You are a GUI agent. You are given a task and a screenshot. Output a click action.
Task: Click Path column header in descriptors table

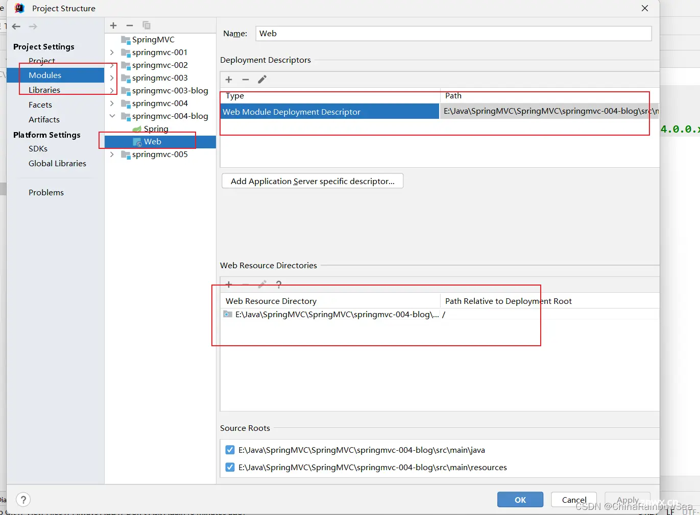453,96
